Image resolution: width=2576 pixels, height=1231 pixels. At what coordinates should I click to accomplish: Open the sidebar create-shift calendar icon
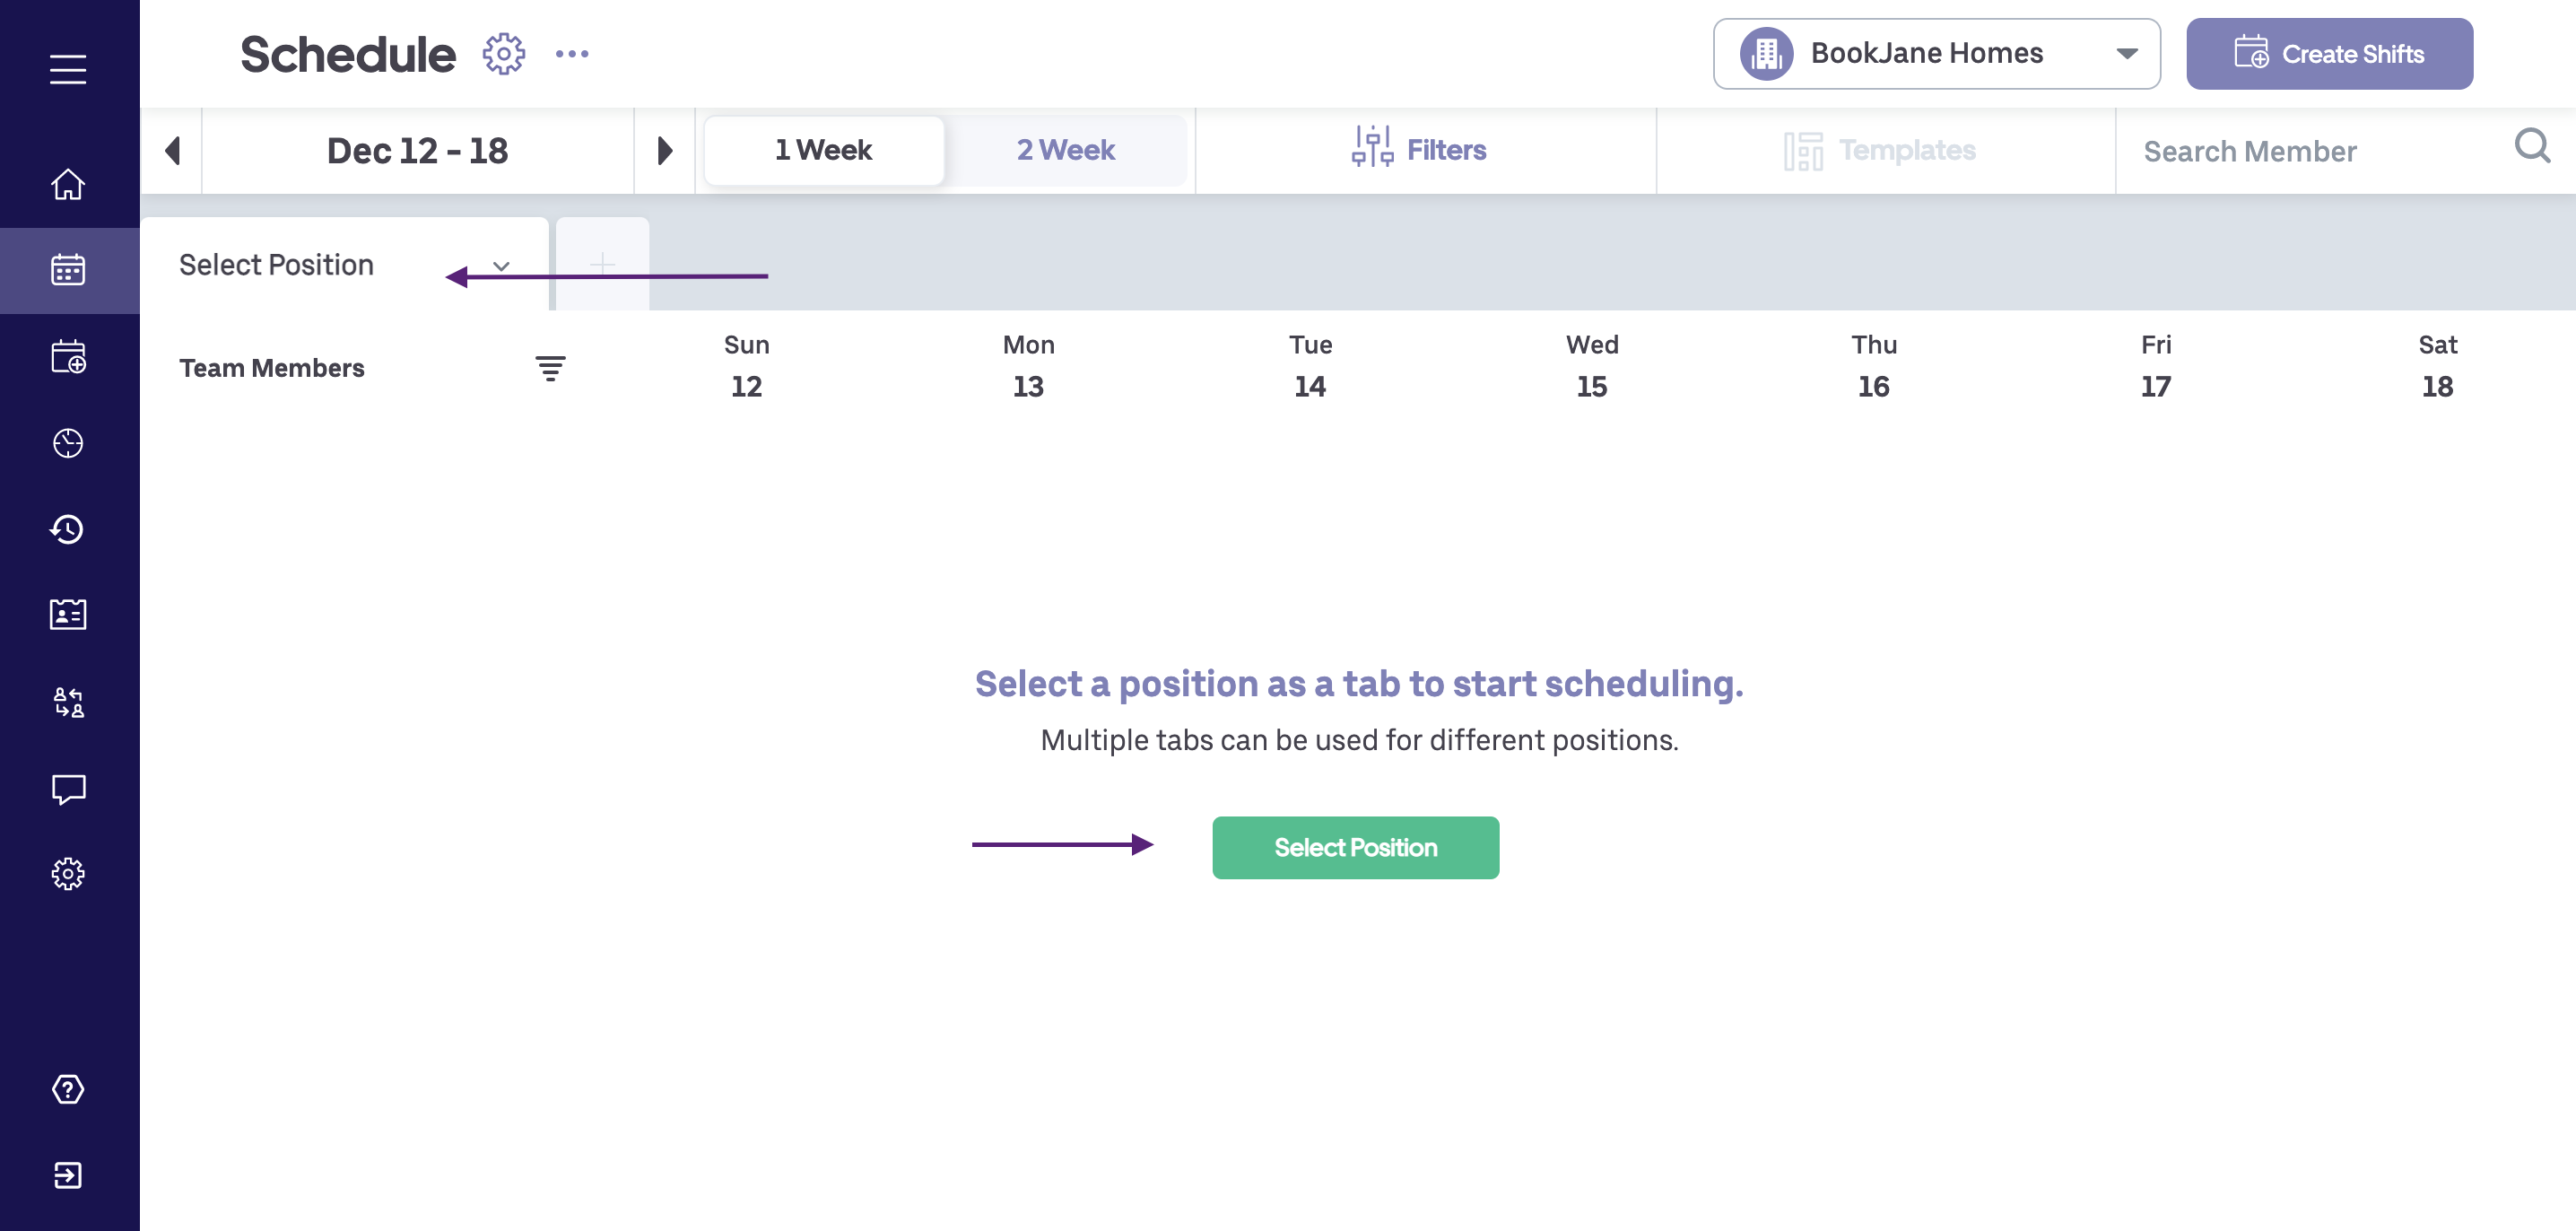pos(68,357)
